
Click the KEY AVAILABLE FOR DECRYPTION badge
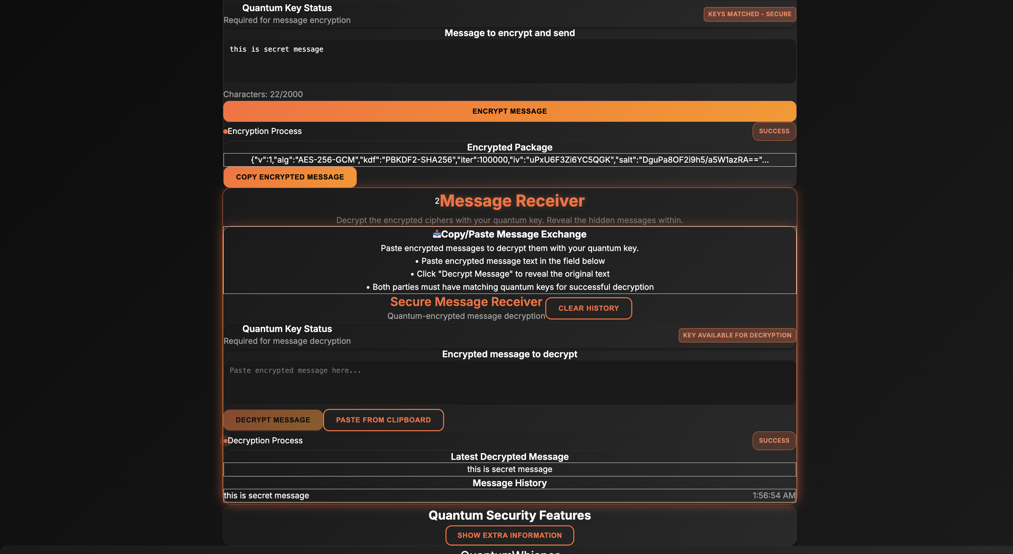click(x=737, y=335)
